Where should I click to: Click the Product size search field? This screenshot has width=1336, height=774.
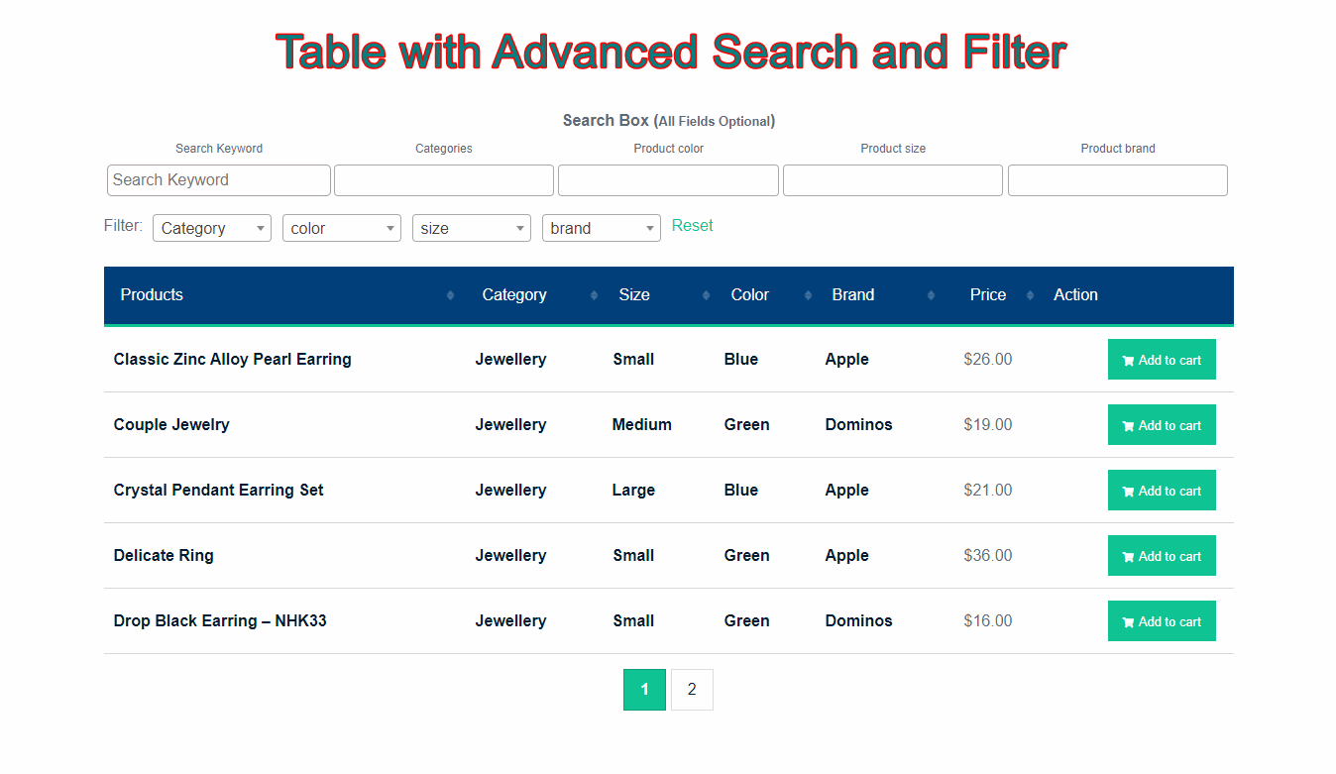tap(893, 180)
